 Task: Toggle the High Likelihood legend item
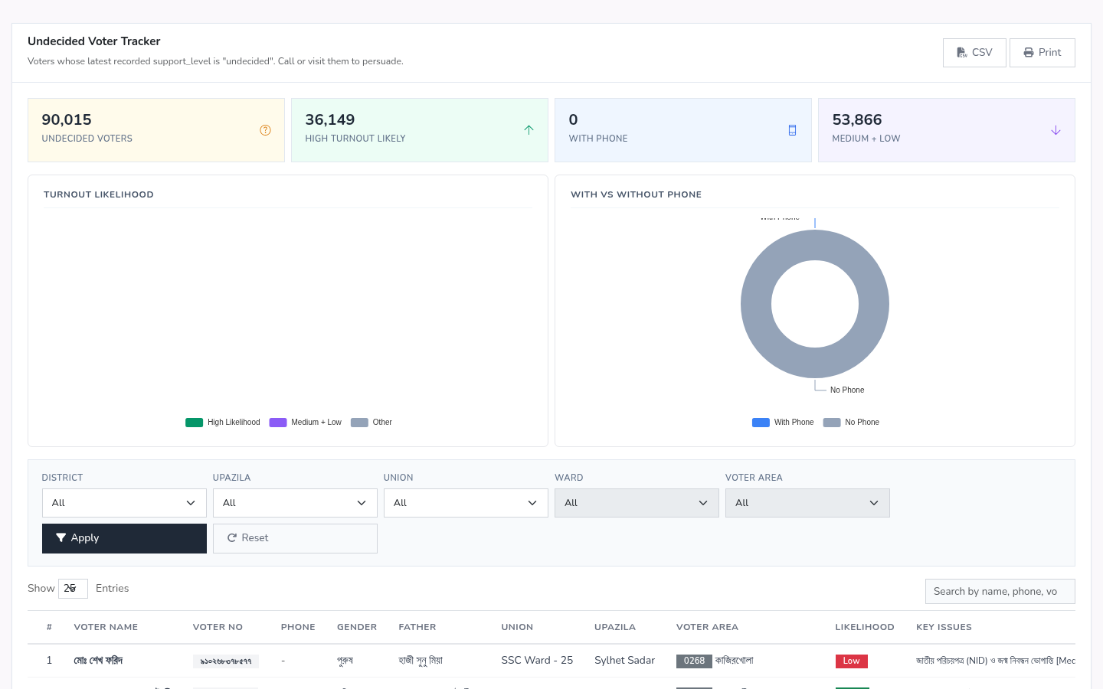(223, 423)
